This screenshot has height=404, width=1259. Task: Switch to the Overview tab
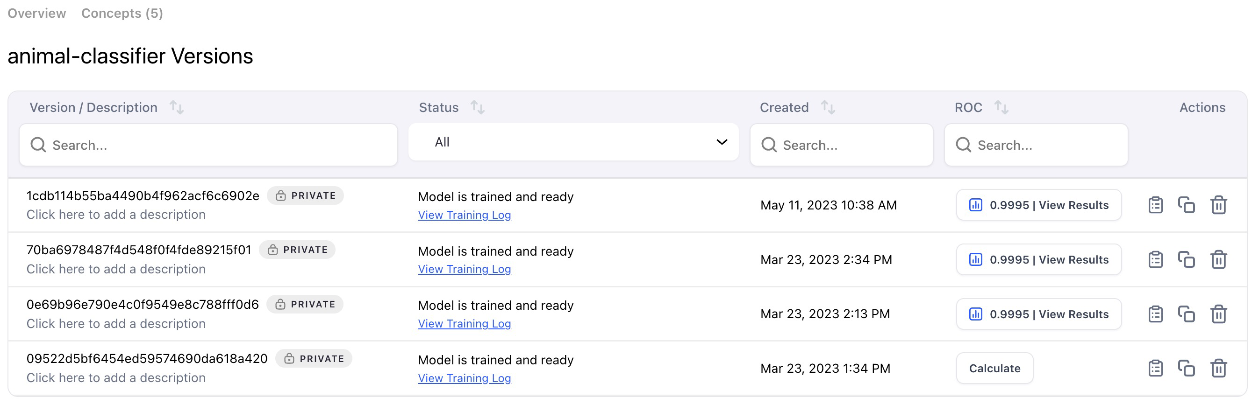[36, 13]
